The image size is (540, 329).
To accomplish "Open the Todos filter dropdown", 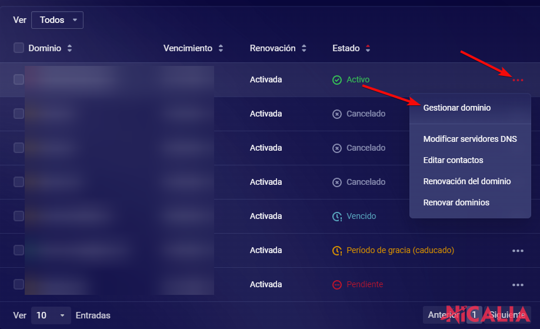I will pyautogui.click(x=57, y=20).
